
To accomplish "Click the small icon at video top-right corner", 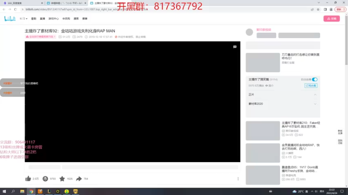I will [235, 47].
